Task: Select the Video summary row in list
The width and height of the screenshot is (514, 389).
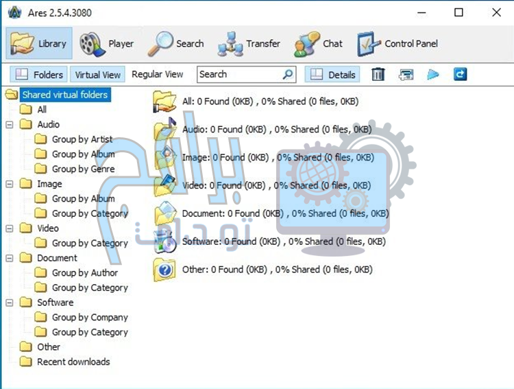Action: 276,185
